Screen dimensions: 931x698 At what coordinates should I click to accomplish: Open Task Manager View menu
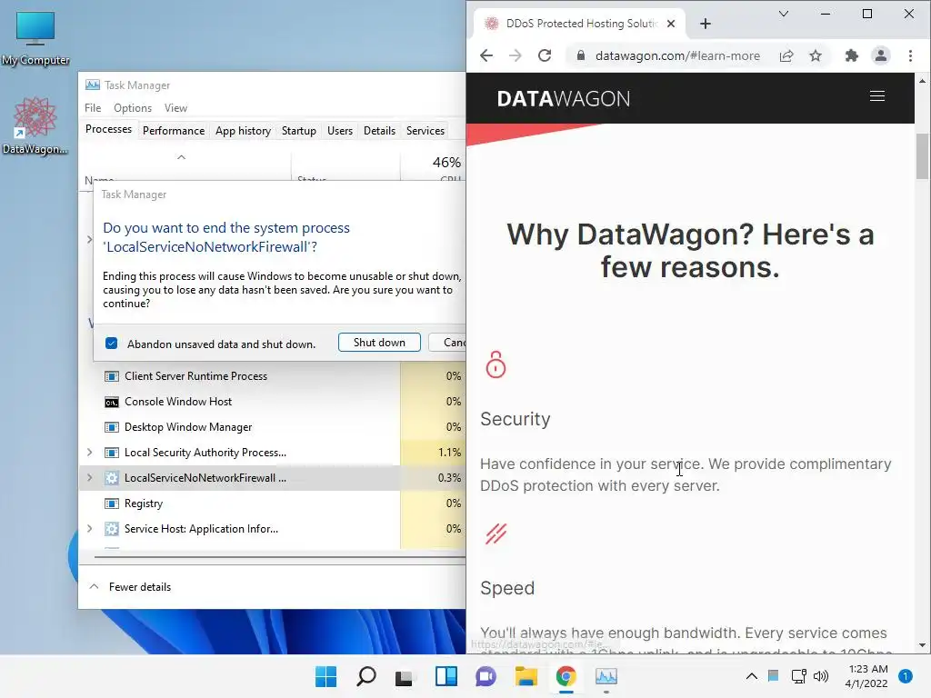[x=175, y=108]
